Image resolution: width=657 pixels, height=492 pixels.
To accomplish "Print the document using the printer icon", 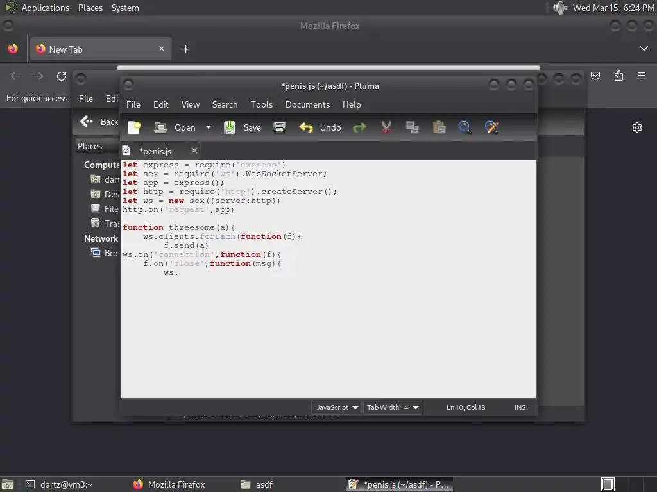I will (280, 127).
